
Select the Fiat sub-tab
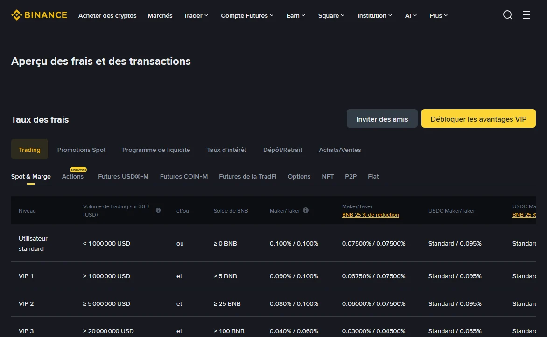point(373,176)
